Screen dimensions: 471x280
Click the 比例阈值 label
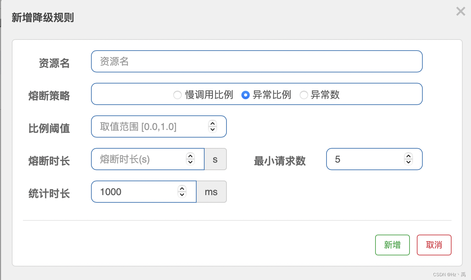click(49, 129)
